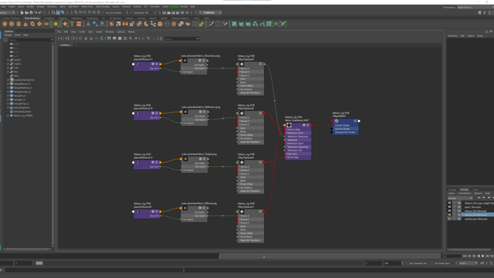The height and width of the screenshot is (278, 494).
Task: Open the 24 fps frame rate dropdown
Action: pos(468,264)
